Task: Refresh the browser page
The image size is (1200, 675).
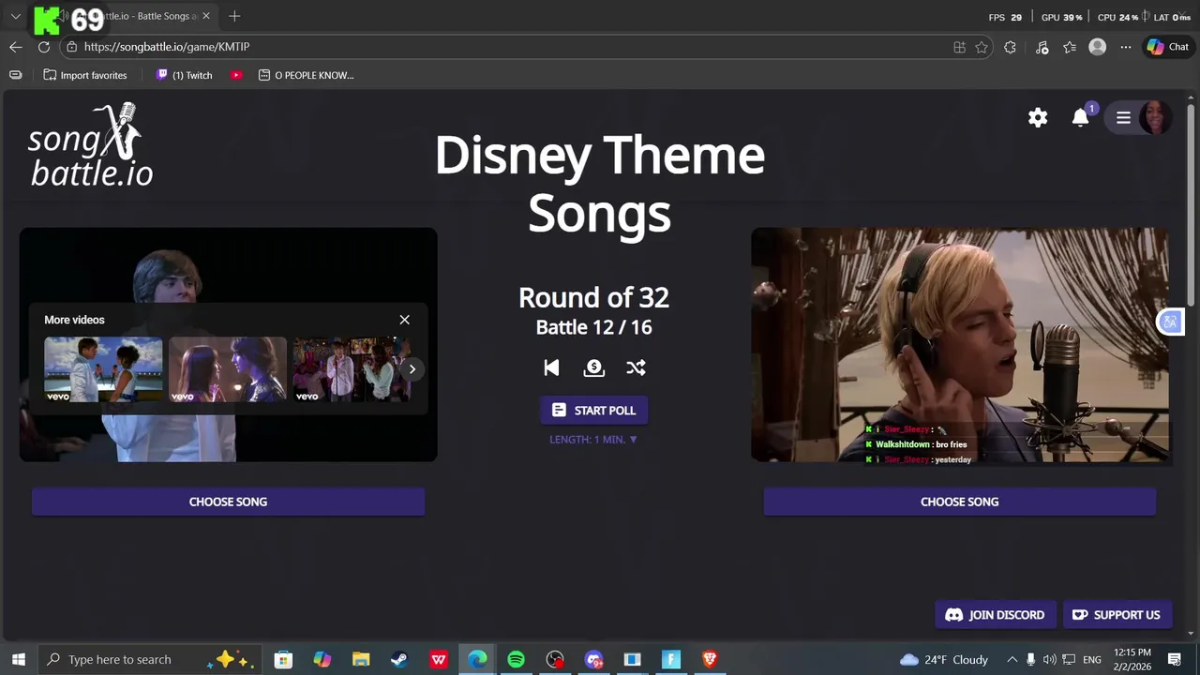Action: [x=44, y=47]
